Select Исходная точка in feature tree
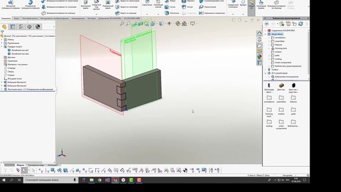This screenshot has height=192, width=341. pyautogui.click(x=13, y=78)
